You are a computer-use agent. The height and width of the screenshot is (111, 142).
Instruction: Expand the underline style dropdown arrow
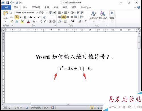coord(28,17)
